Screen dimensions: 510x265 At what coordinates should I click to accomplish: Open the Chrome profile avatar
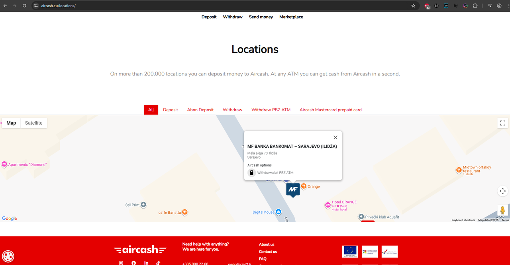(499, 6)
